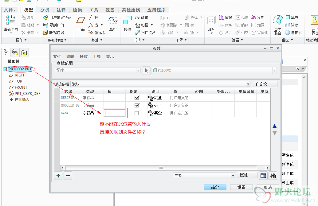
Task: Select Shrinkwrap (收缩包络) tool
Action: (54, 33)
